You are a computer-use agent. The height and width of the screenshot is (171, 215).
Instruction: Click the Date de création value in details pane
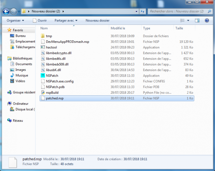(x=135, y=159)
